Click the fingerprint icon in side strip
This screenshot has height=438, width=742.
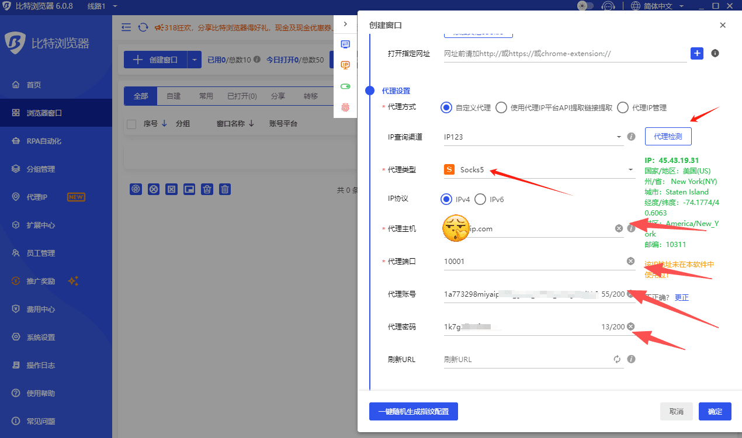point(345,107)
